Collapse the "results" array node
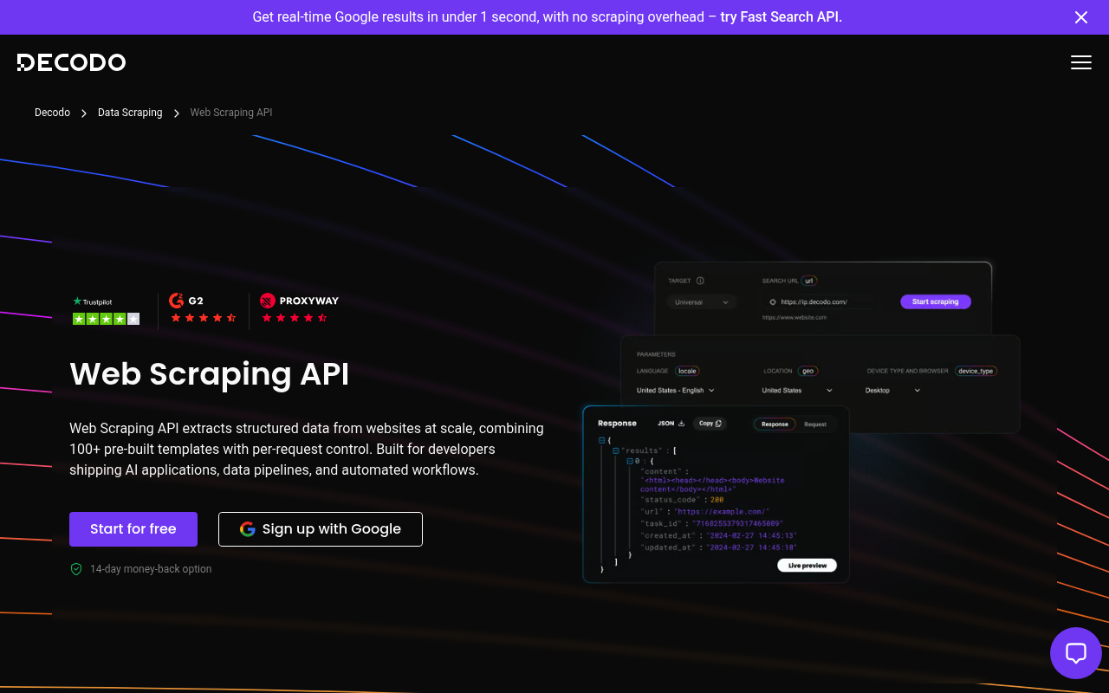Screen dimensions: 1109x693 (615, 451)
